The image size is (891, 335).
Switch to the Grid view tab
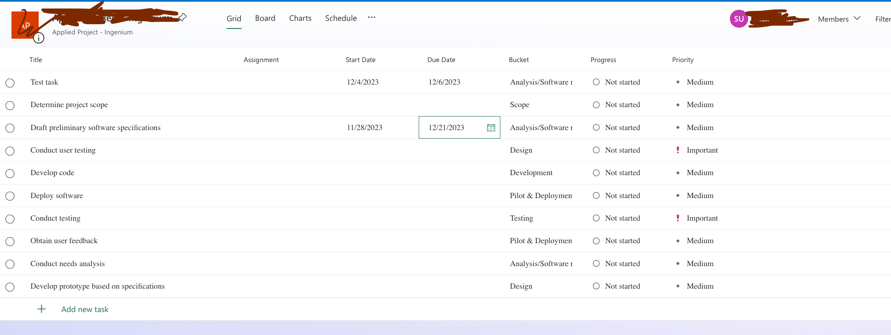click(x=234, y=19)
